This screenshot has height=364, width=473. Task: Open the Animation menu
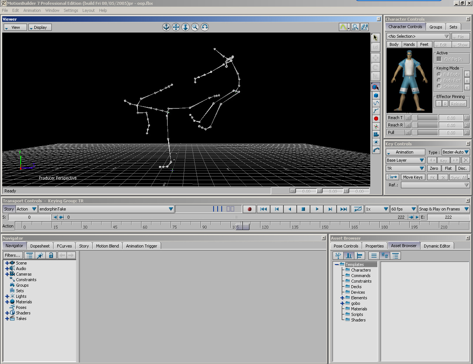32,10
